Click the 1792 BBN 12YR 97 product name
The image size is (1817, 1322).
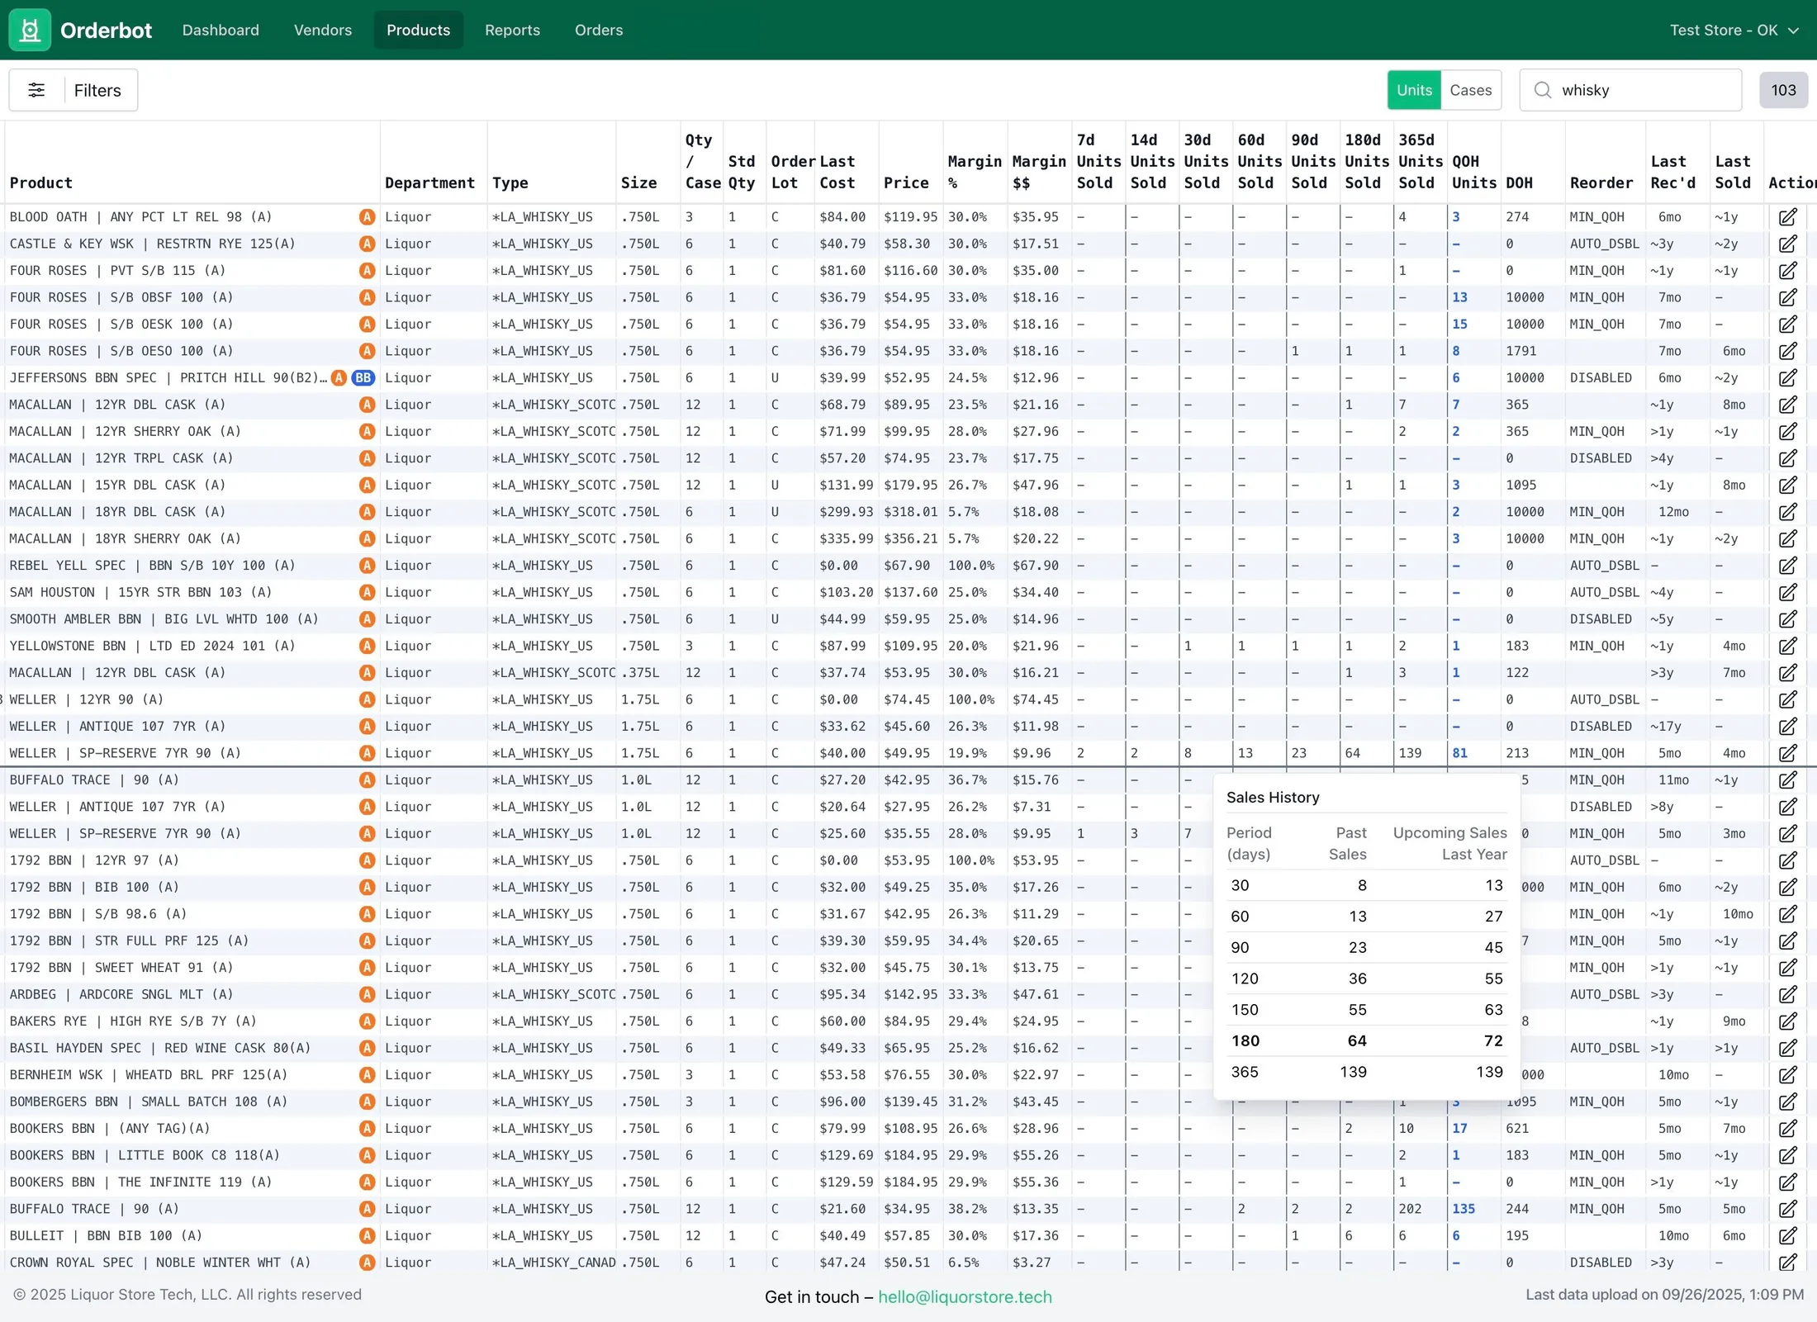pos(94,860)
